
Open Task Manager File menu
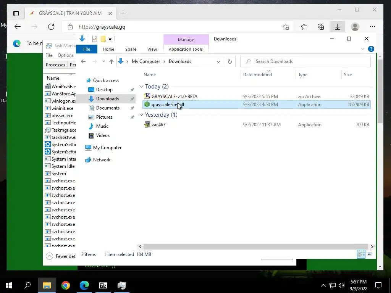pyautogui.click(x=49, y=55)
